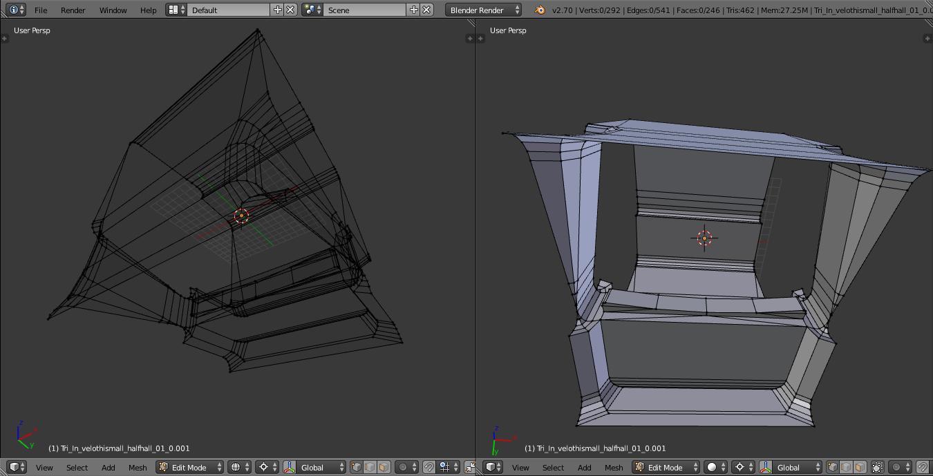
Task: Add a new scene
Action: pos(414,10)
